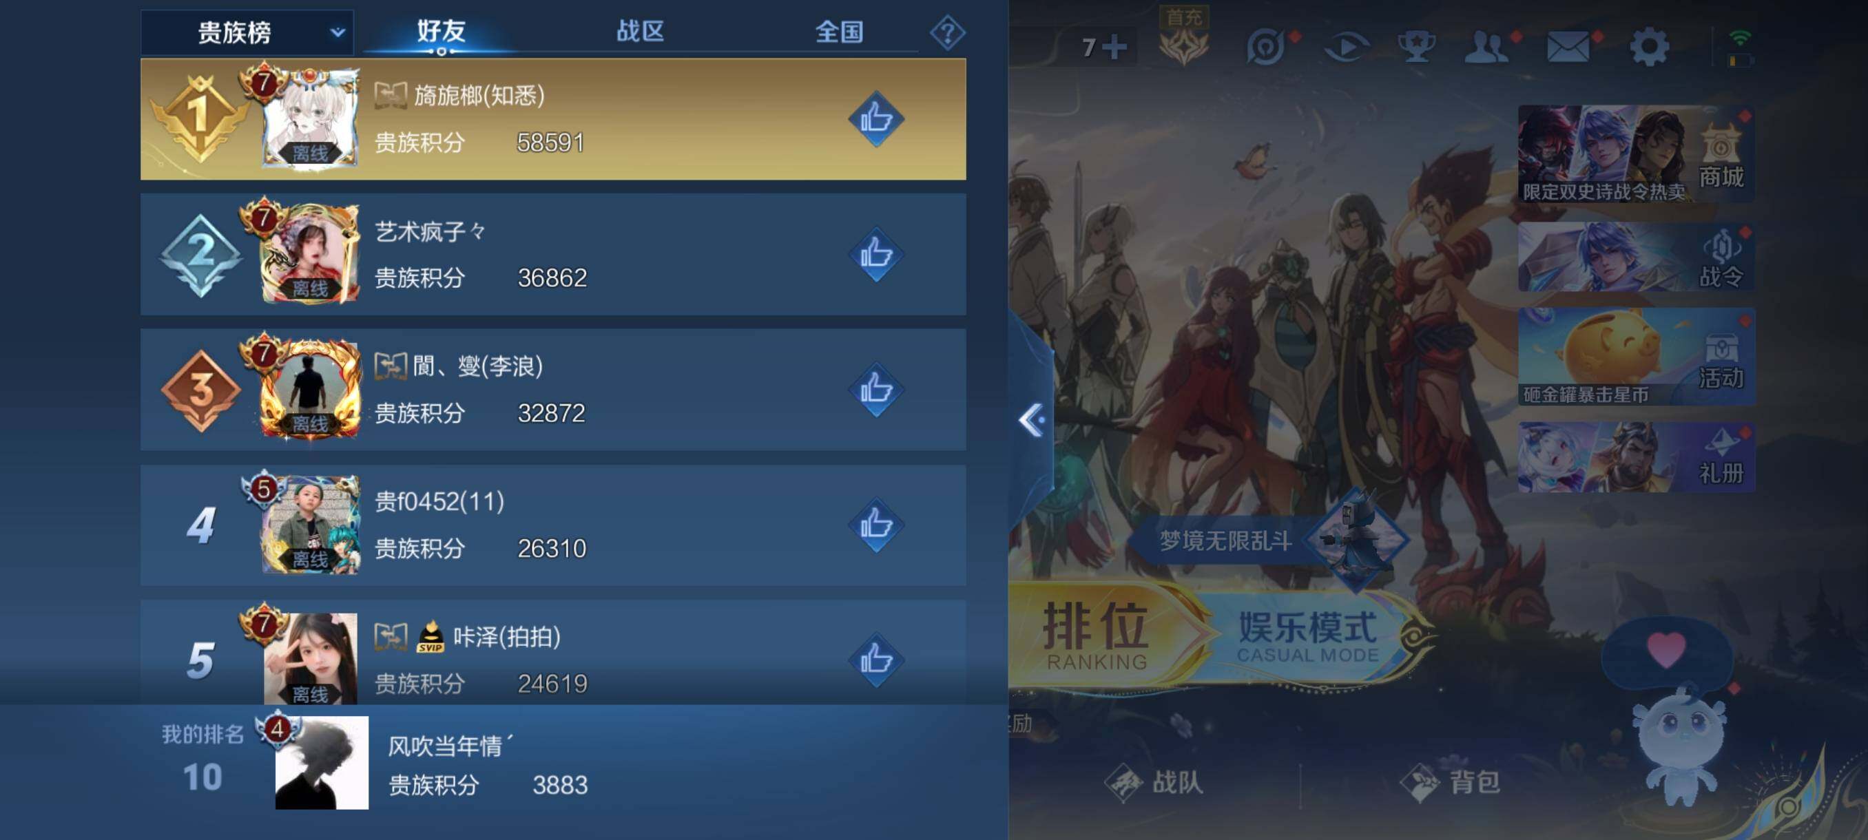Open the trophy achievements icon
Image resolution: width=1868 pixels, height=840 pixels.
click(x=1416, y=48)
